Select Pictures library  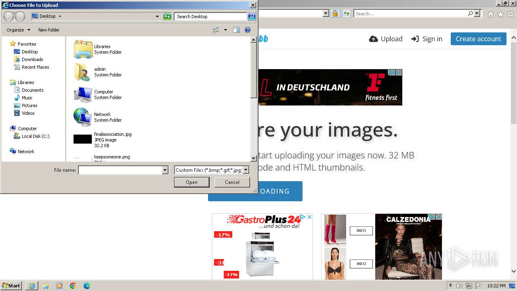pos(29,105)
